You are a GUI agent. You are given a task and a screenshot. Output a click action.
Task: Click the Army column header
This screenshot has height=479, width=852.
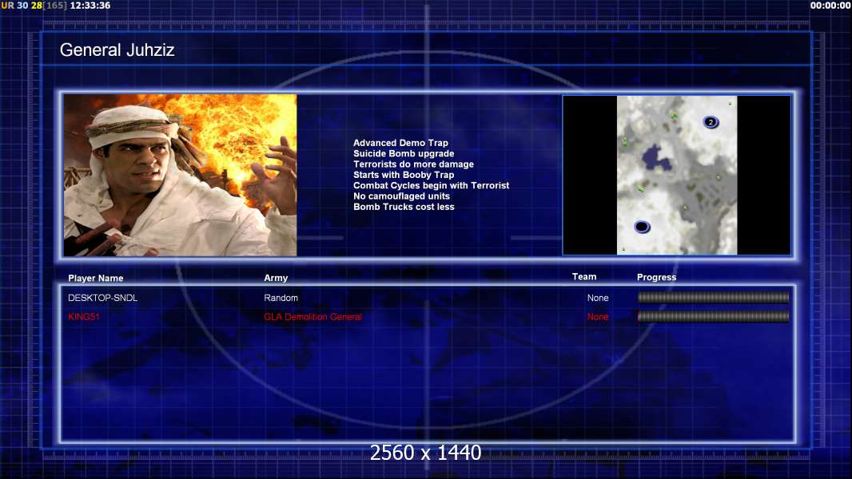276,279
